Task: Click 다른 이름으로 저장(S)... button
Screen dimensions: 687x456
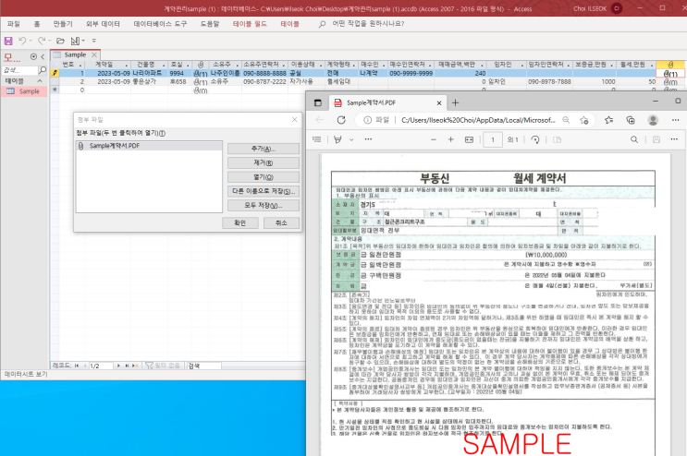Action: (264, 191)
